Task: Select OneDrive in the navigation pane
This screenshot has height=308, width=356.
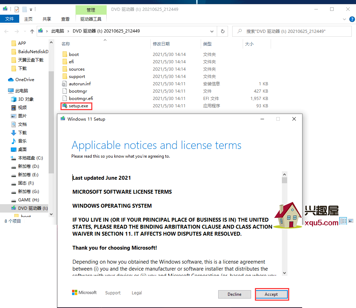Action: pos(21,79)
